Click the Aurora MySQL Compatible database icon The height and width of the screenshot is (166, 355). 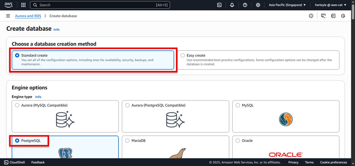(65, 119)
